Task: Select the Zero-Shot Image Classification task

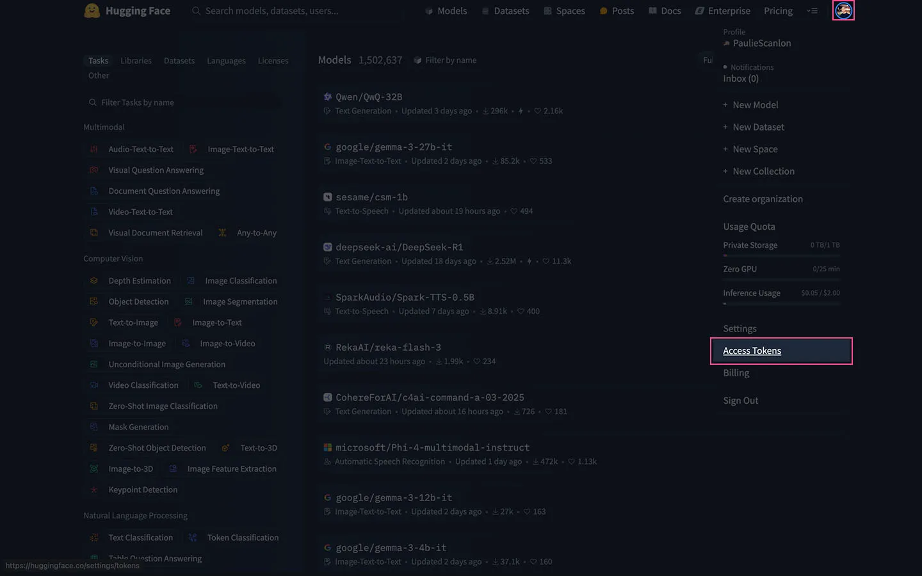Action: click(x=154, y=406)
